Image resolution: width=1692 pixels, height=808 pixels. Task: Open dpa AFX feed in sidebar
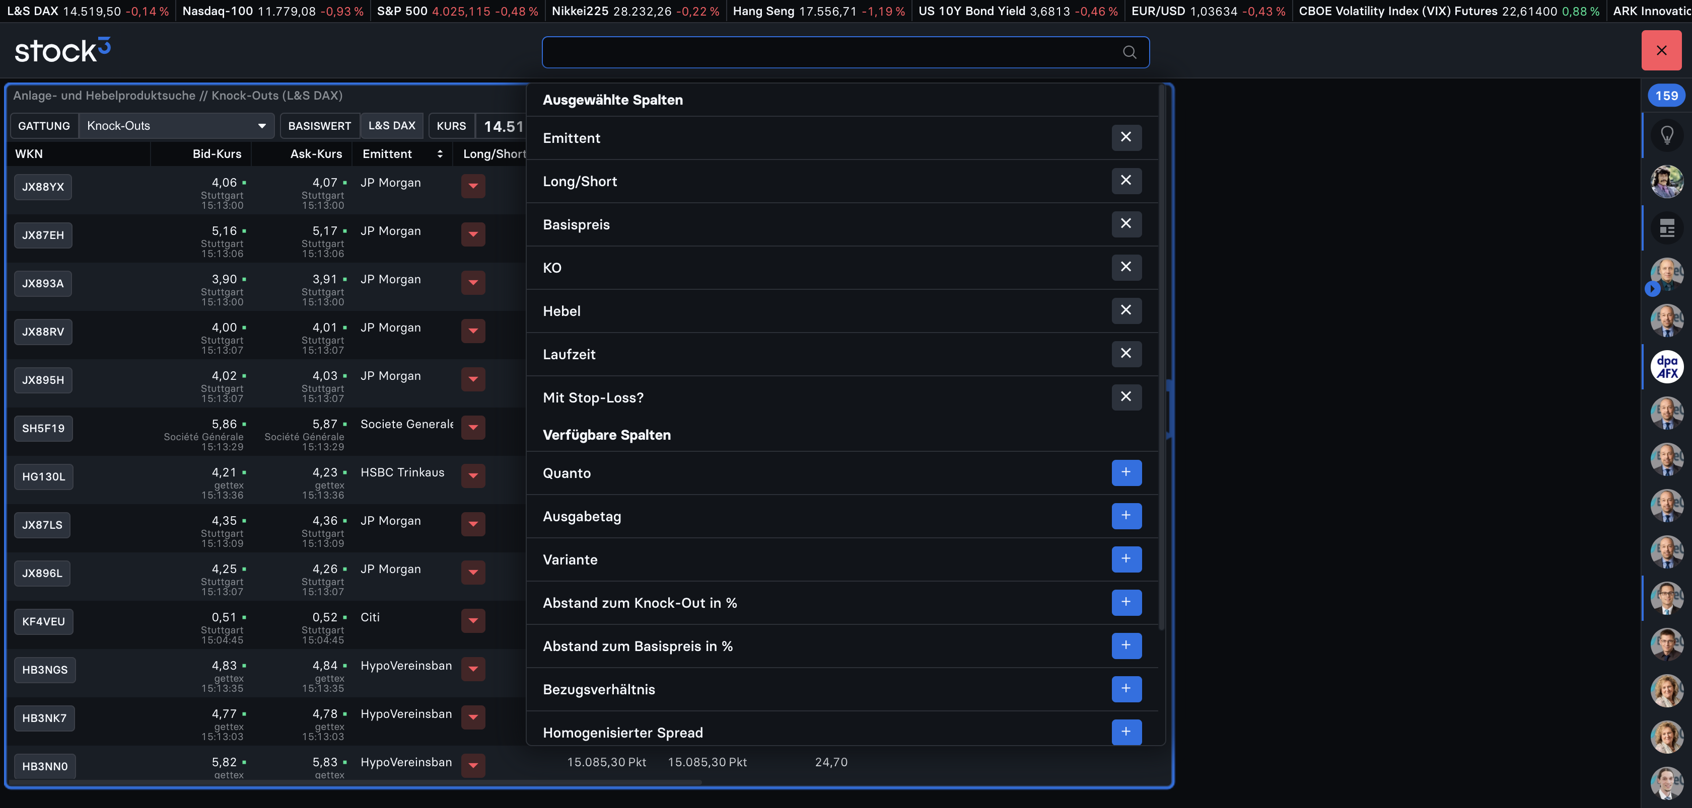click(x=1666, y=367)
